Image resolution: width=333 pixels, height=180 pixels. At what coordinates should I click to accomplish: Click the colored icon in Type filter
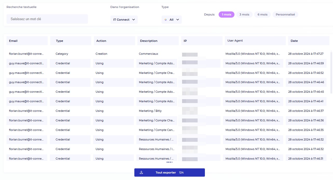(x=166, y=20)
